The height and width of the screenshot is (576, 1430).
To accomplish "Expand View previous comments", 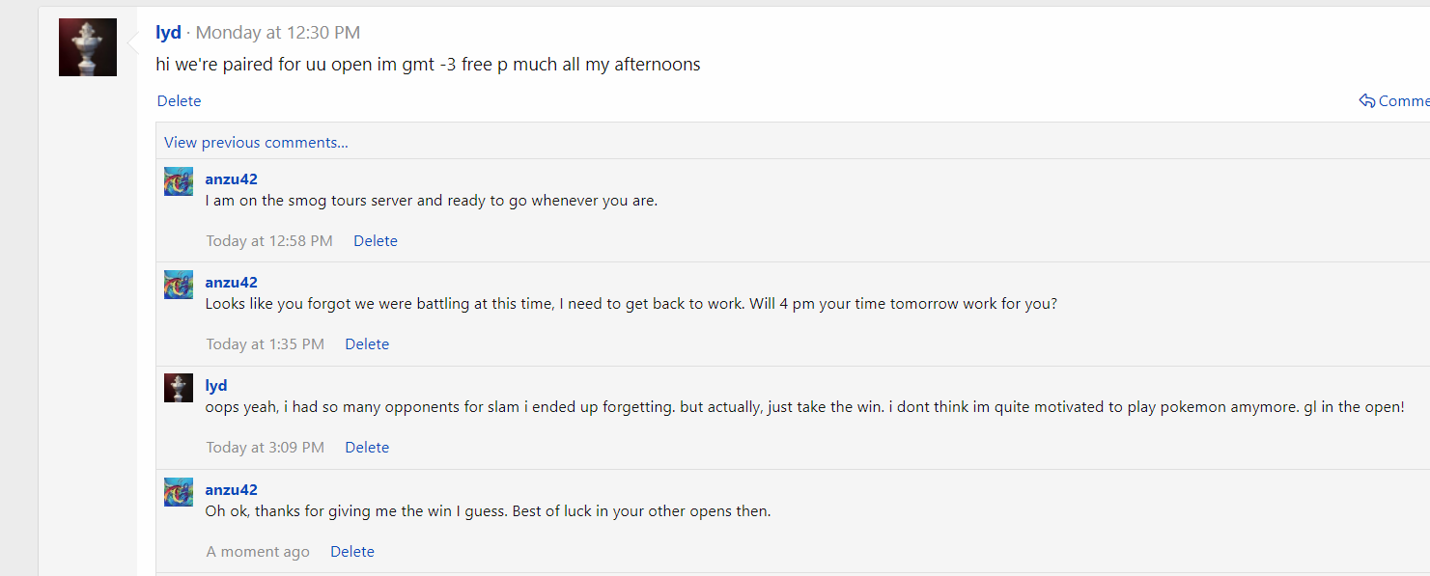I will click(x=256, y=143).
